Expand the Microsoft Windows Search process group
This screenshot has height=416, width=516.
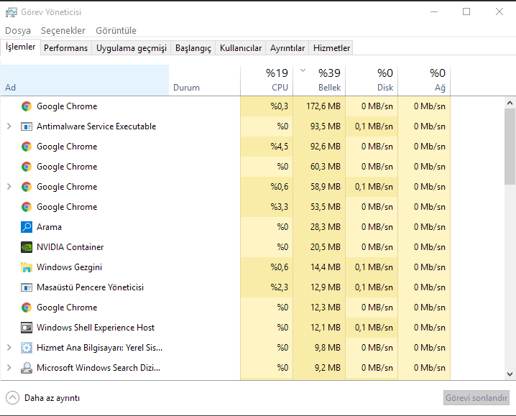(9, 368)
